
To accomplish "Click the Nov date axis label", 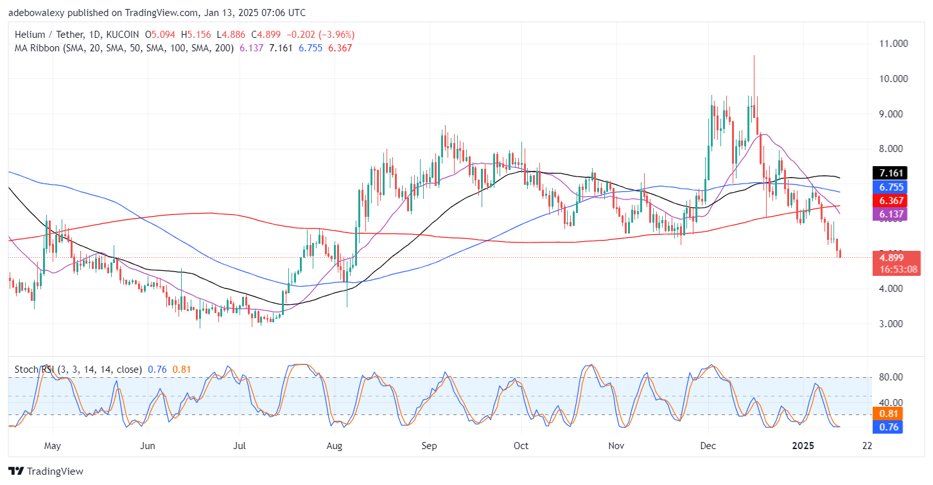I will pos(616,446).
